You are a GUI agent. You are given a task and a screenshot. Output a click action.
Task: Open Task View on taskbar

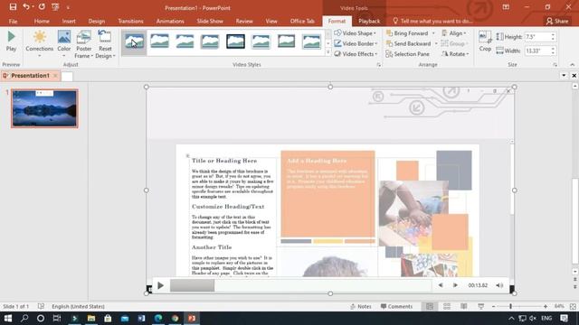point(56,318)
